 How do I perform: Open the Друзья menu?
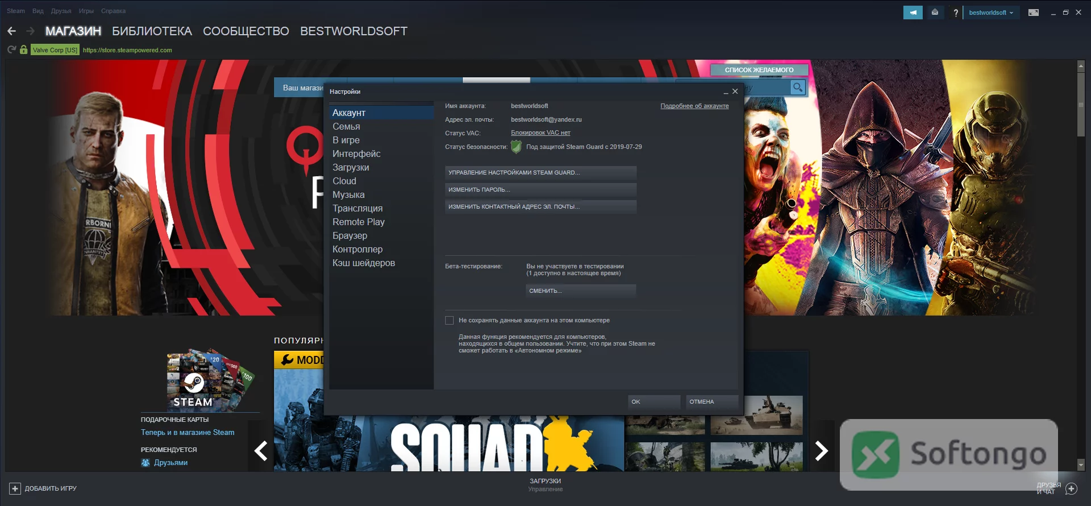61,11
